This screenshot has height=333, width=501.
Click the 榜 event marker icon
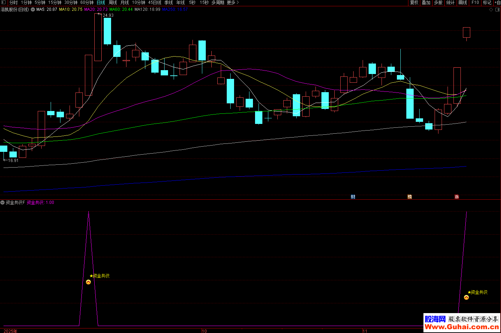(x=409, y=197)
